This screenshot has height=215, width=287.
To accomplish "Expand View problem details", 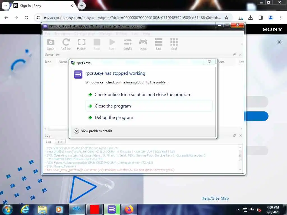I will pos(93,131).
